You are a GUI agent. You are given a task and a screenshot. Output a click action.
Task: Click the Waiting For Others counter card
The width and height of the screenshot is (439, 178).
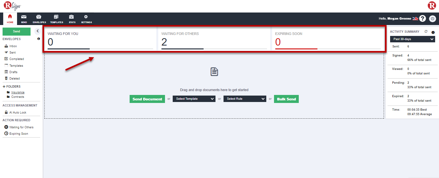[214, 39]
